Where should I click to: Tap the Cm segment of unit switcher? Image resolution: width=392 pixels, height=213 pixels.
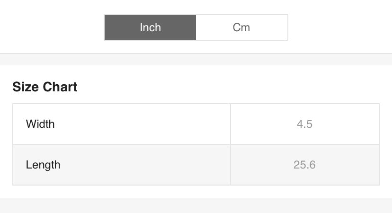tap(241, 27)
